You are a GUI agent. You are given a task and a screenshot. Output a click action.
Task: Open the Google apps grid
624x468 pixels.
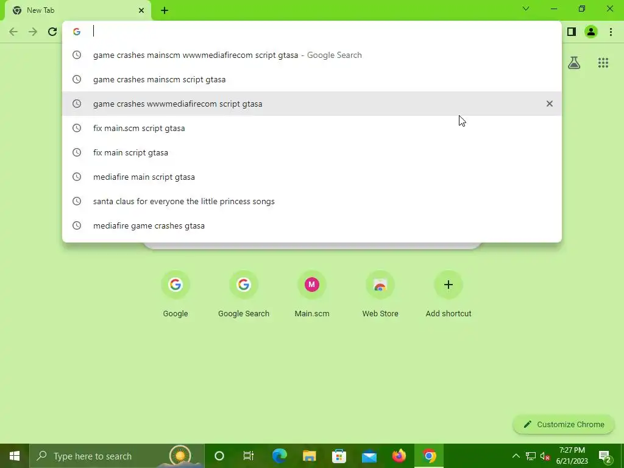[603, 63]
